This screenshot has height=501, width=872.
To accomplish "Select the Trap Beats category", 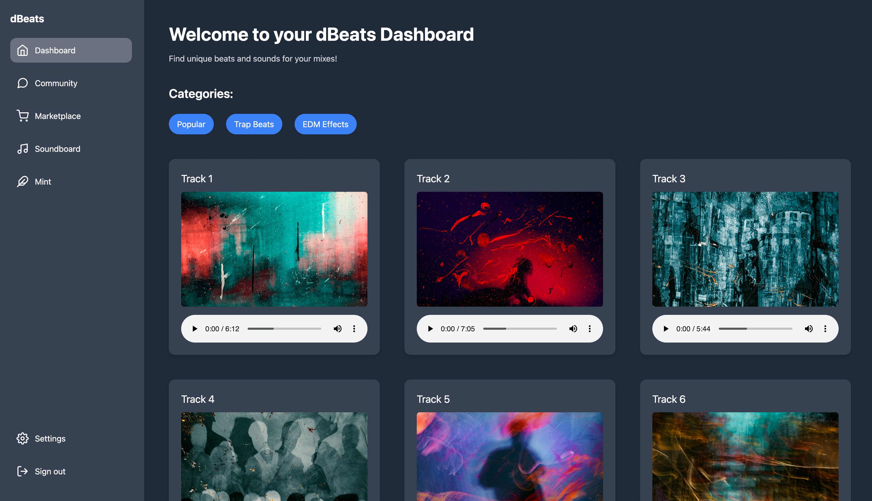I will tap(254, 124).
